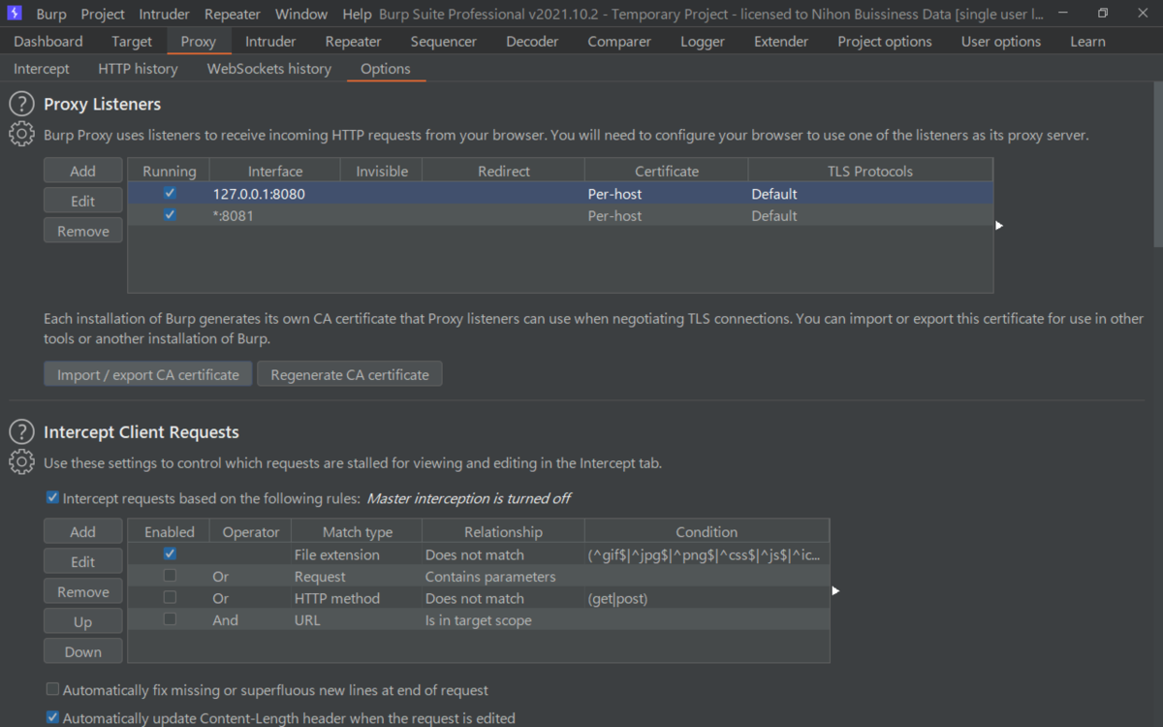Remove the selected intercept rule
The width and height of the screenshot is (1163, 727).
(x=83, y=591)
